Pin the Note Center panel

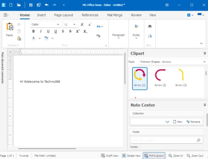click(205, 105)
